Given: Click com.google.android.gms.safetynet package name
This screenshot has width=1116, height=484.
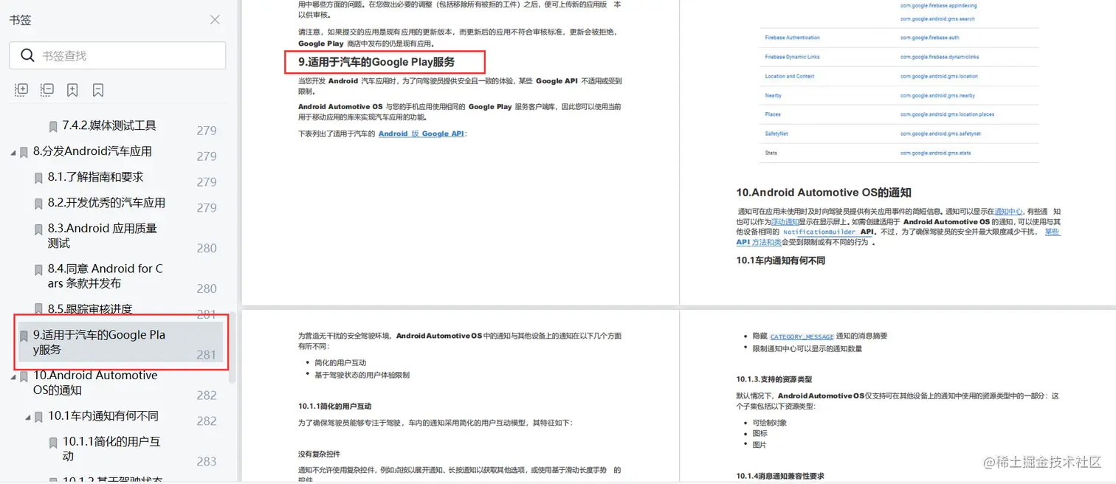Looking at the screenshot, I should [x=940, y=134].
